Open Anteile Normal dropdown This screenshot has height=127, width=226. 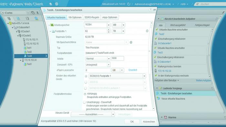tap(109, 59)
